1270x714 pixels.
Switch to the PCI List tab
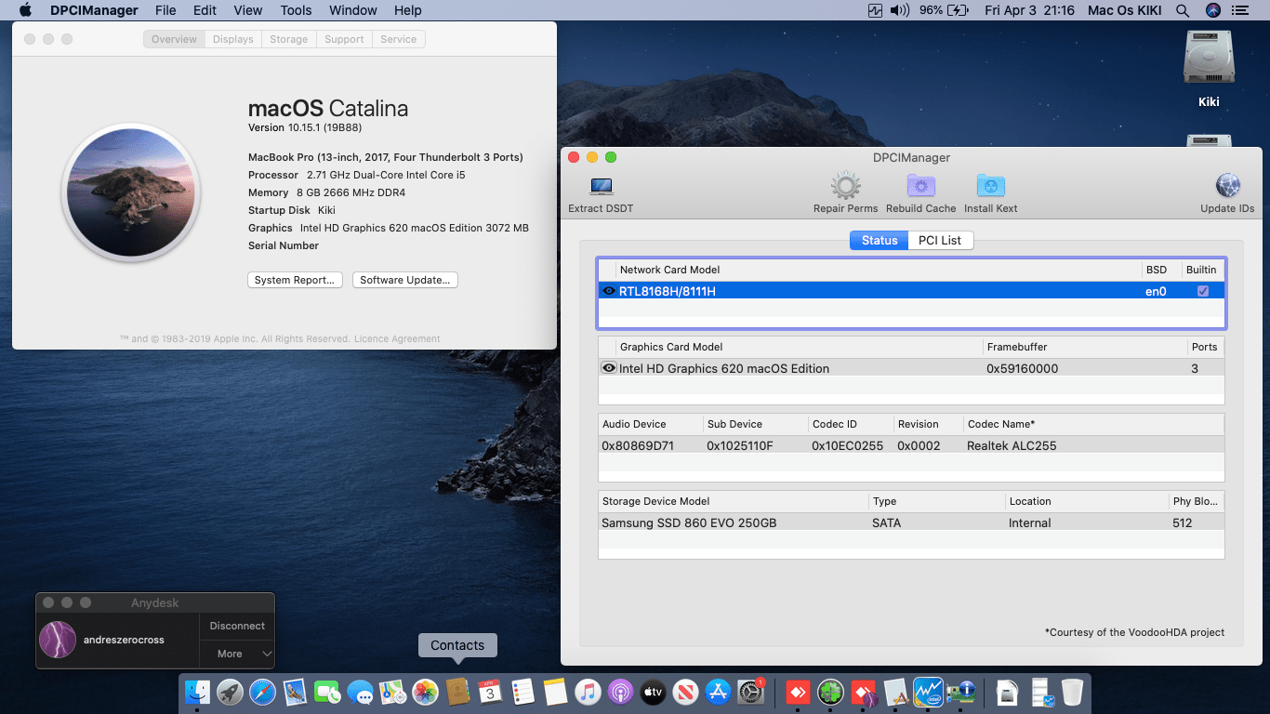pyautogui.click(x=940, y=240)
